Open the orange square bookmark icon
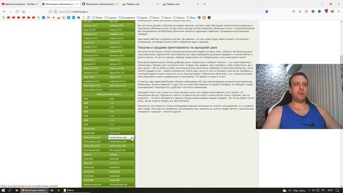This screenshot has height=193, width=343. pos(204,18)
